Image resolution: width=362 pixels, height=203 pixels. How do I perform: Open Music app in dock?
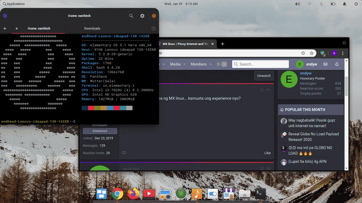pos(197,194)
